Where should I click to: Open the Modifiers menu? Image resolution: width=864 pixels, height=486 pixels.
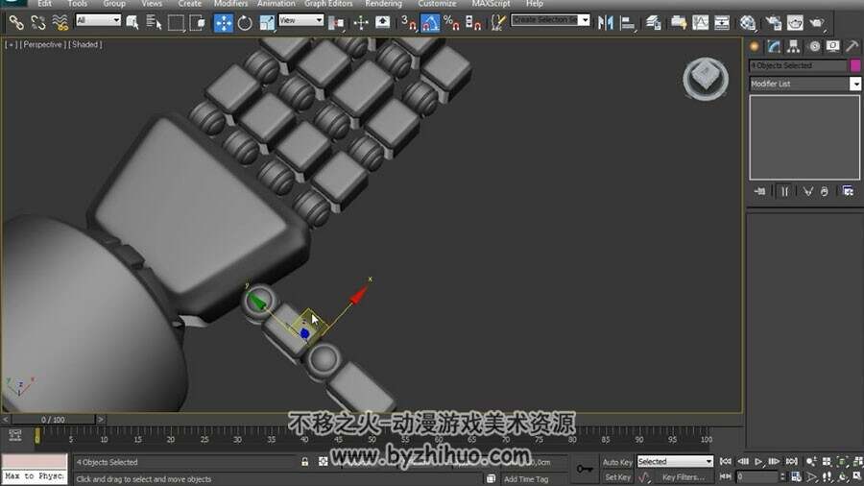tap(230, 3)
